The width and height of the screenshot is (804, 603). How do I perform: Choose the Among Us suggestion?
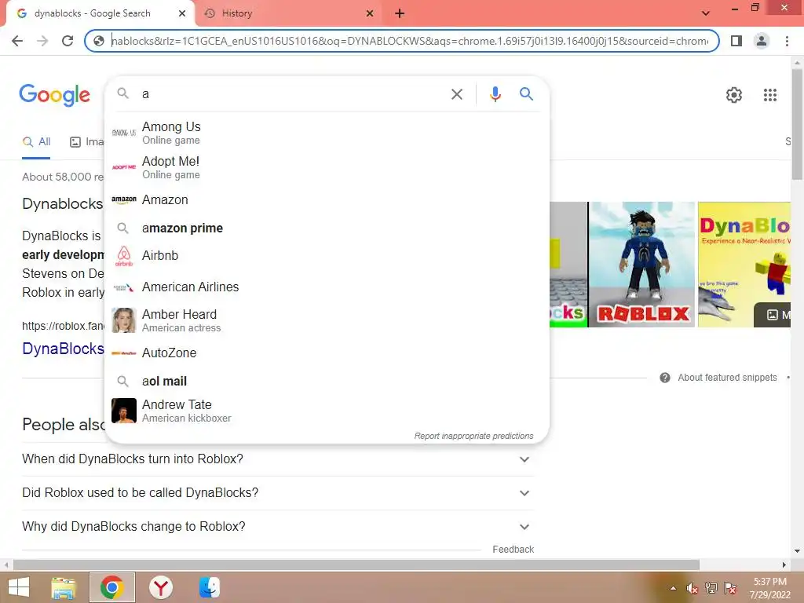[x=327, y=133]
